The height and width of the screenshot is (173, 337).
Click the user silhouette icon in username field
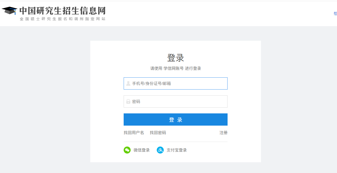[128, 83]
